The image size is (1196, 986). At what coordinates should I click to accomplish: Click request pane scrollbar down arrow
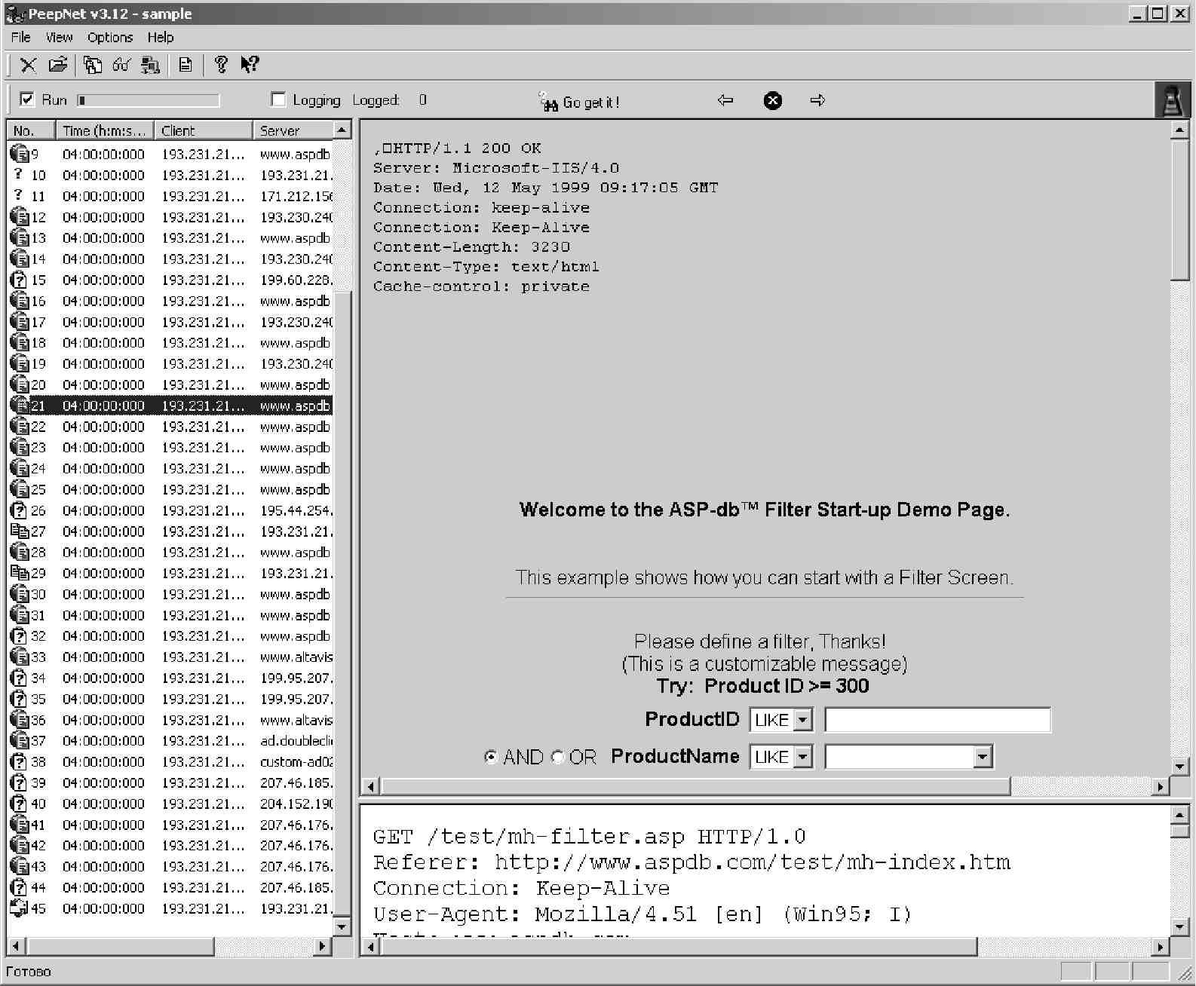1179,926
